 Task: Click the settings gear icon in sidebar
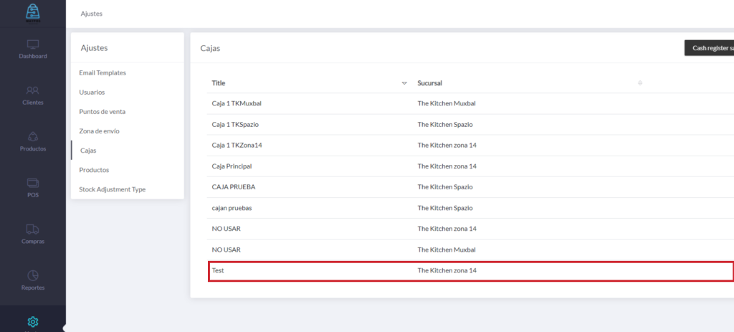click(32, 321)
